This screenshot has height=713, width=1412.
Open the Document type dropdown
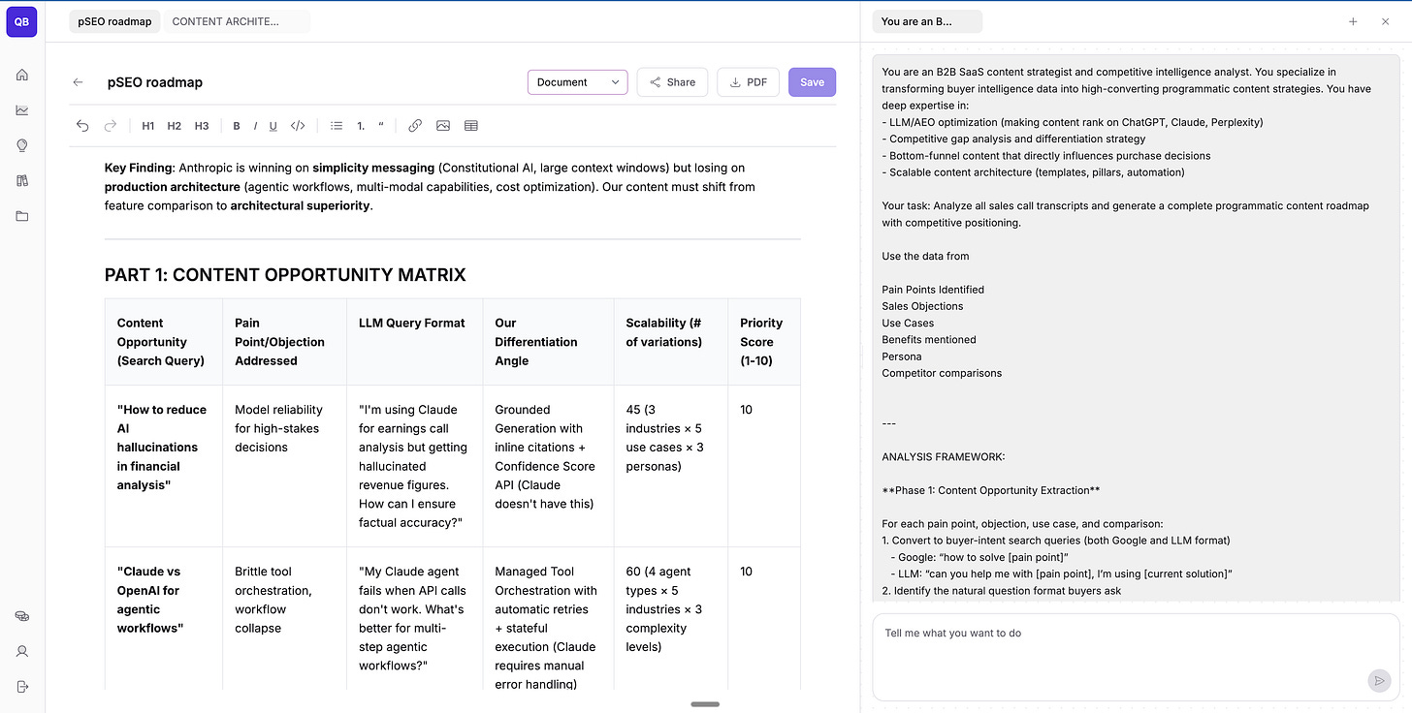(578, 82)
